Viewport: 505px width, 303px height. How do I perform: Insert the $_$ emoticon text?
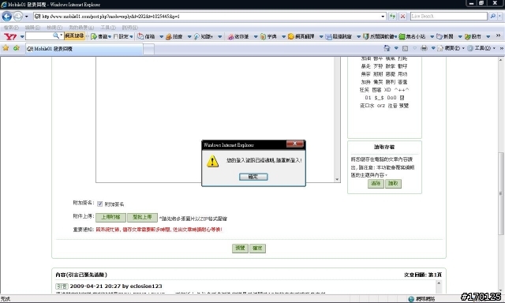click(379, 98)
